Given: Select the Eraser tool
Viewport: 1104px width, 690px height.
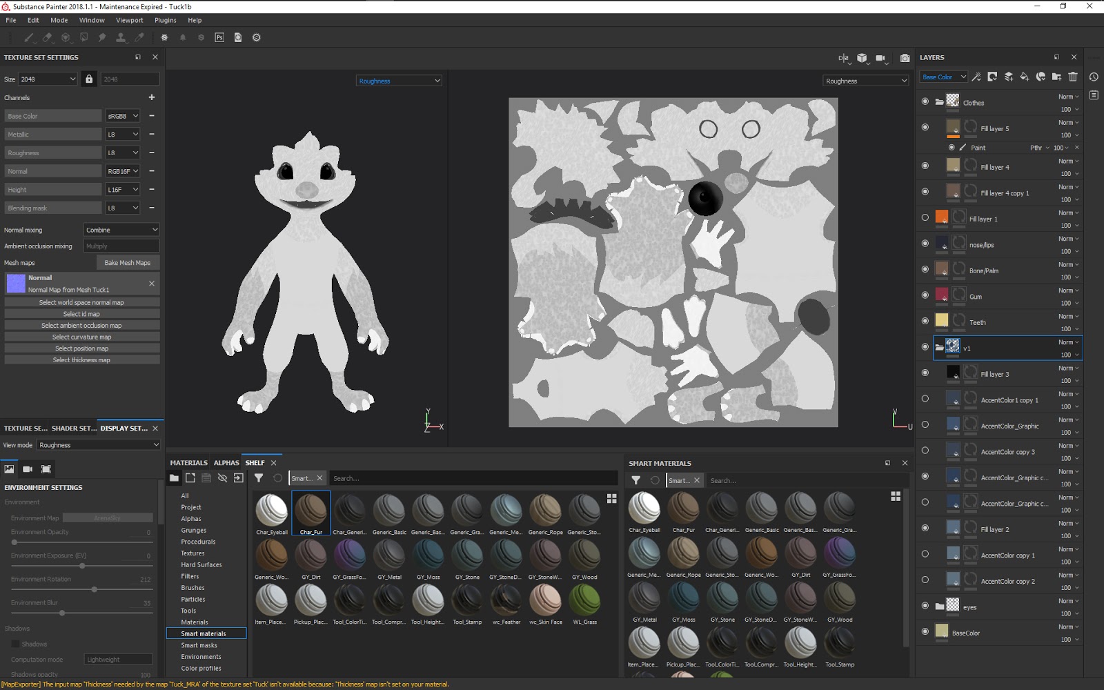Looking at the screenshot, I should (47, 37).
